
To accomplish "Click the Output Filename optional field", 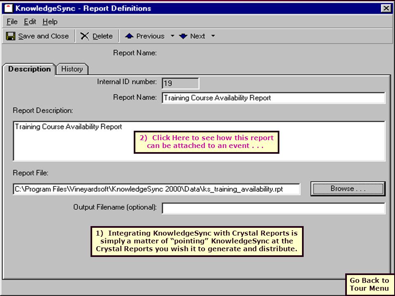I will point(273,208).
